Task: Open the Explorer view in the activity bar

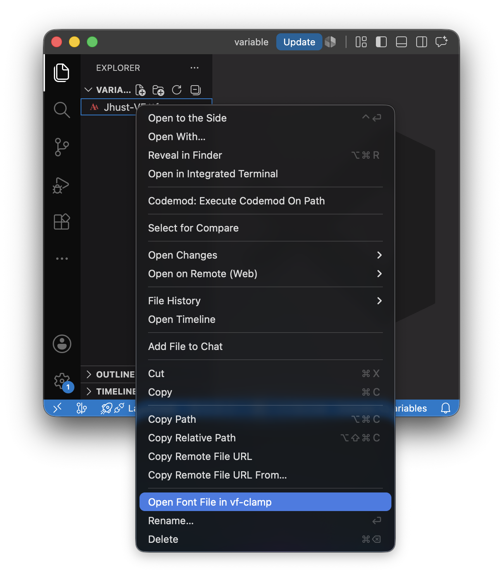Action: pyautogui.click(x=62, y=72)
